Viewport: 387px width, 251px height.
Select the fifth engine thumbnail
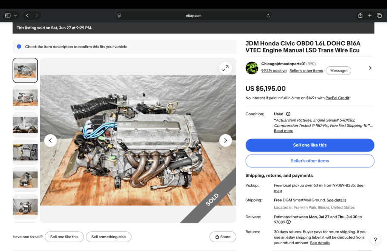tap(25, 180)
